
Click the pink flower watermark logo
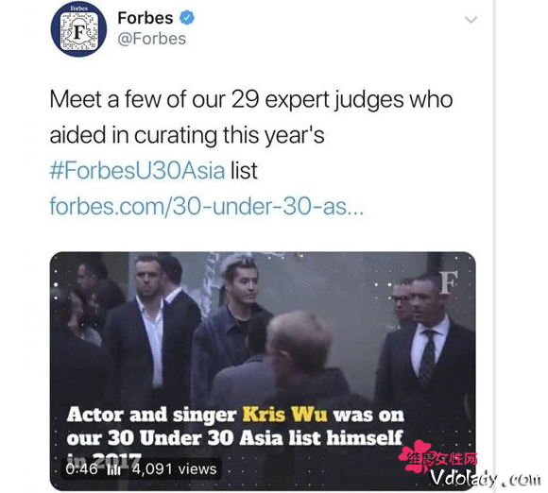416,456
